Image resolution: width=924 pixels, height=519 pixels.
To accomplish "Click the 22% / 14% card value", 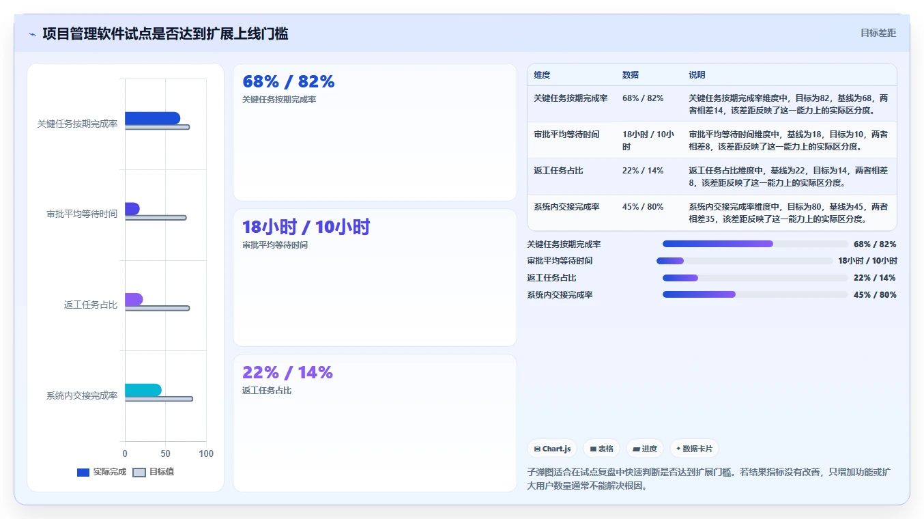I will click(287, 372).
